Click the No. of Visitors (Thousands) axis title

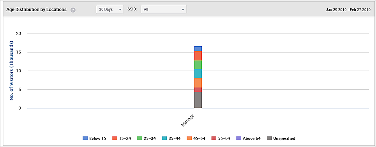(x=12, y=71)
